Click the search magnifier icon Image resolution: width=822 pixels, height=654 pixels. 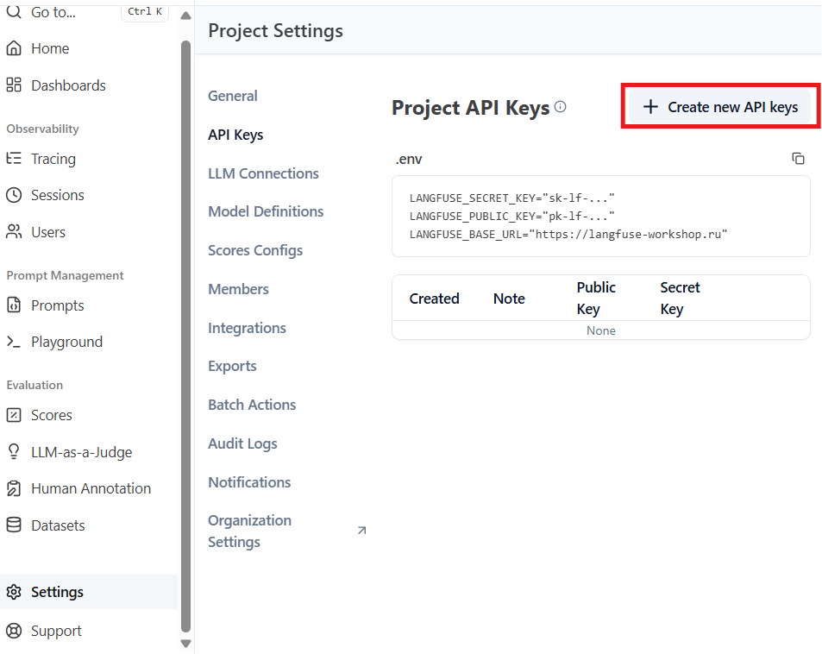click(x=14, y=11)
